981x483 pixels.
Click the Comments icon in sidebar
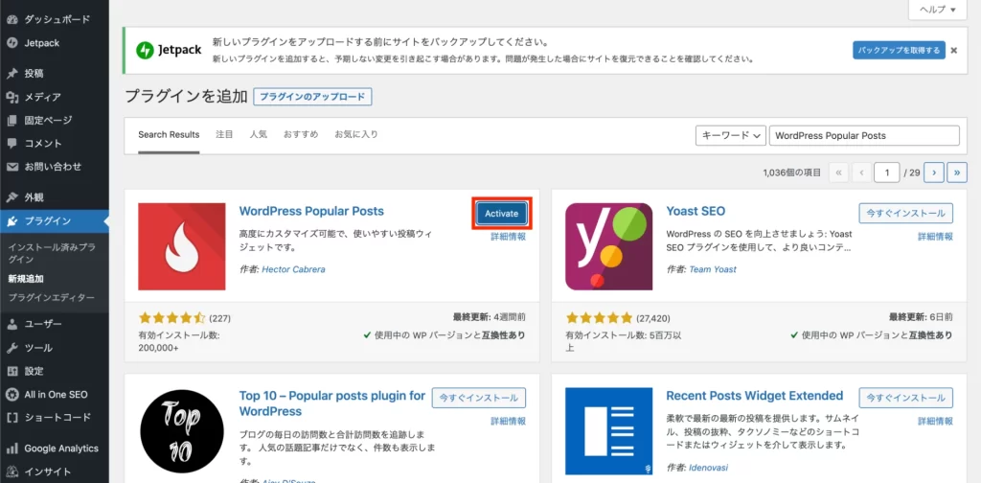[12, 144]
